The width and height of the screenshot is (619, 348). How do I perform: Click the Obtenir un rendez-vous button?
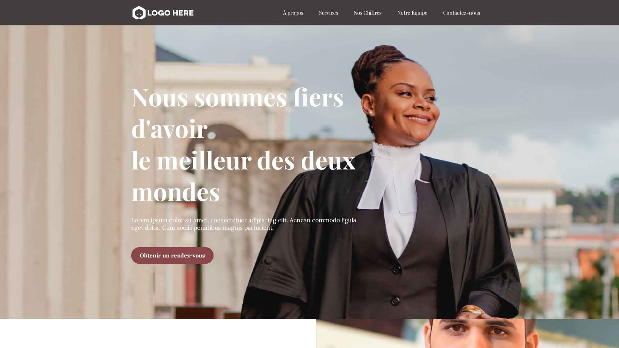172,256
